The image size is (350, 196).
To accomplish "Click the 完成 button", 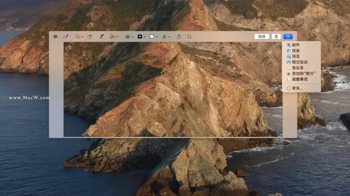I will click(x=261, y=36).
